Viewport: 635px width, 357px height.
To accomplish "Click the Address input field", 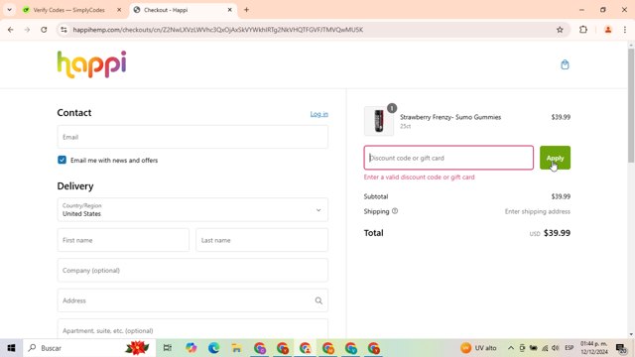I will click(x=192, y=300).
